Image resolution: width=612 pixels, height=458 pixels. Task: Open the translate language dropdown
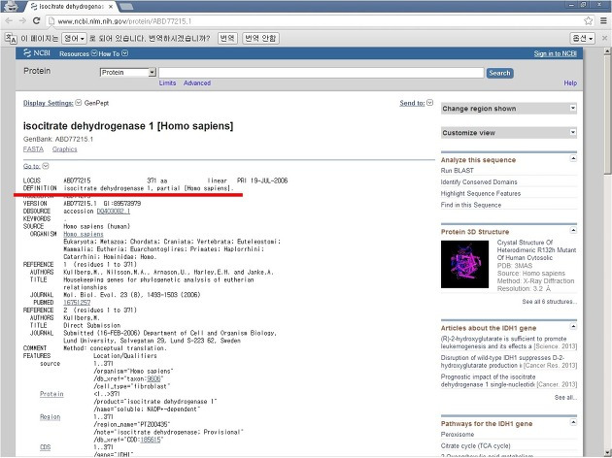click(x=74, y=38)
